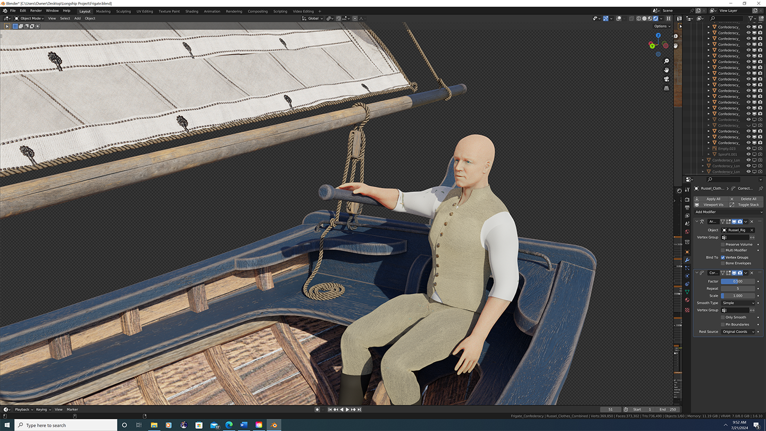Remove the Corrective Smooth modifier with X
Screen dimensions: 766x431
pos(752,273)
